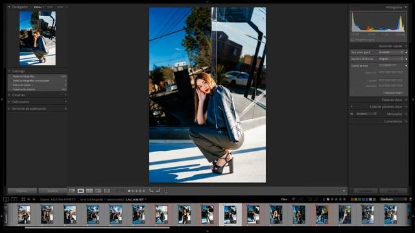The height and width of the screenshot is (233, 415).
Task: Click the Importar button
Action: pyautogui.click(x=22, y=191)
